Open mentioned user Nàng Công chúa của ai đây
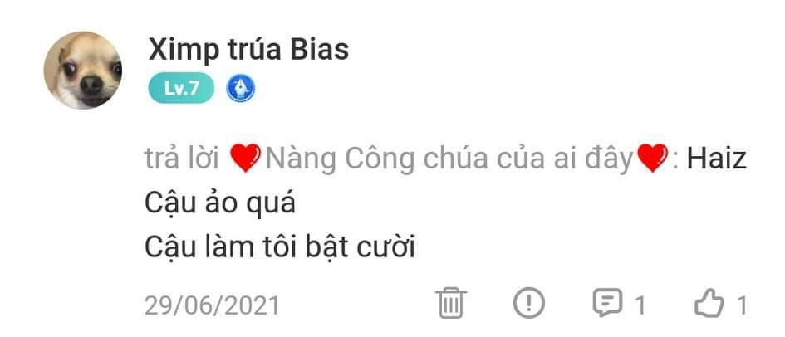 [x=449, y=159]
